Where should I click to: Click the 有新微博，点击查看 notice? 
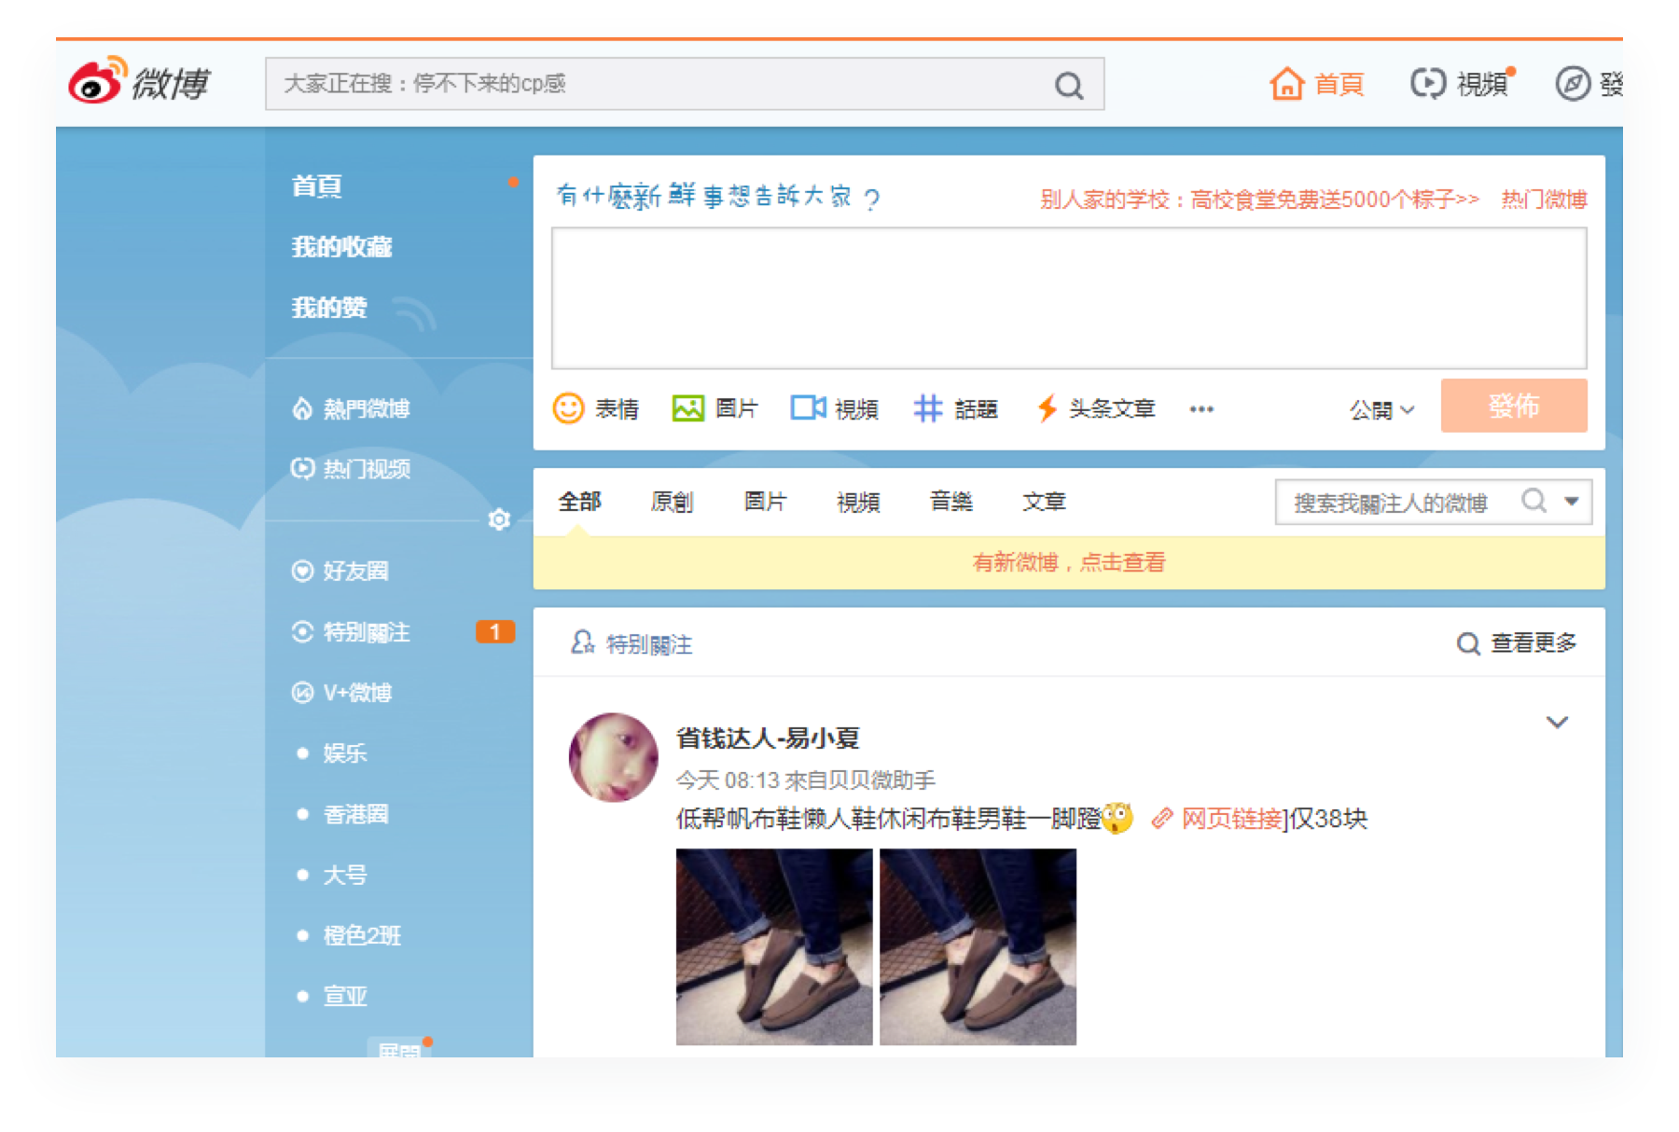(1068, 562)
